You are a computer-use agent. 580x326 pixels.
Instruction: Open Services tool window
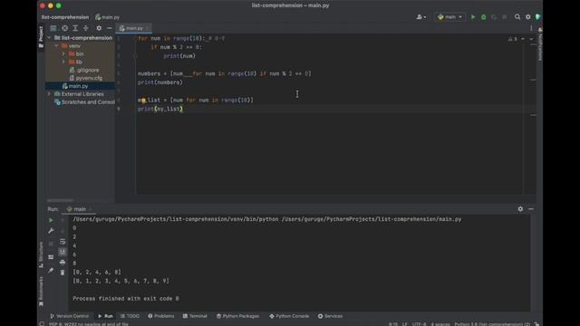[x=330, y=316]
